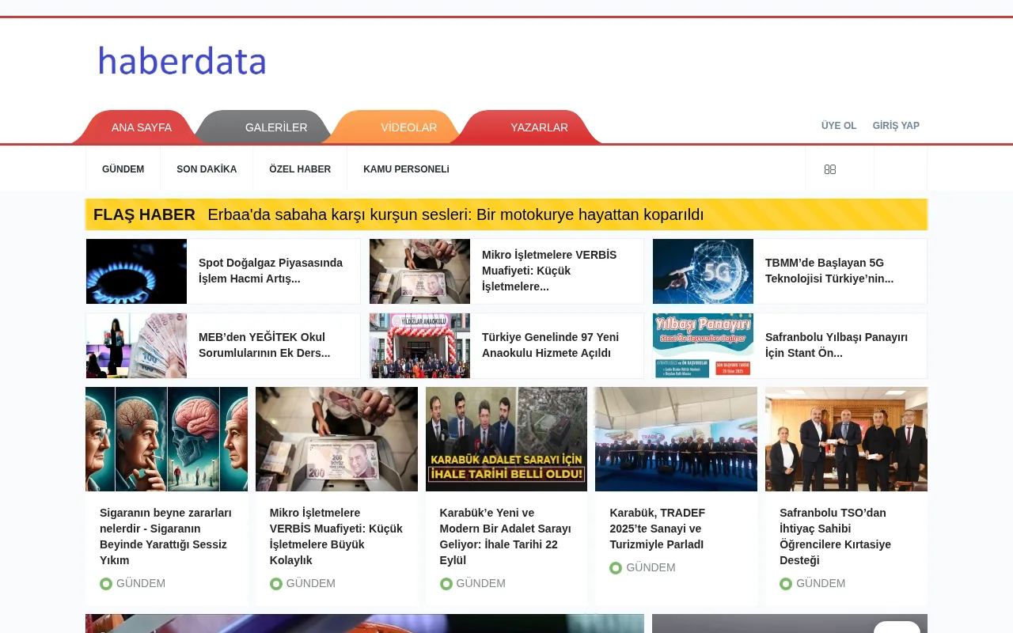The width and height of the screenshot is (1013, 633).
Task: Open the TBMM 5G Teknolojisi article headline
Action: pyautogui.click(x=829, y=271)
